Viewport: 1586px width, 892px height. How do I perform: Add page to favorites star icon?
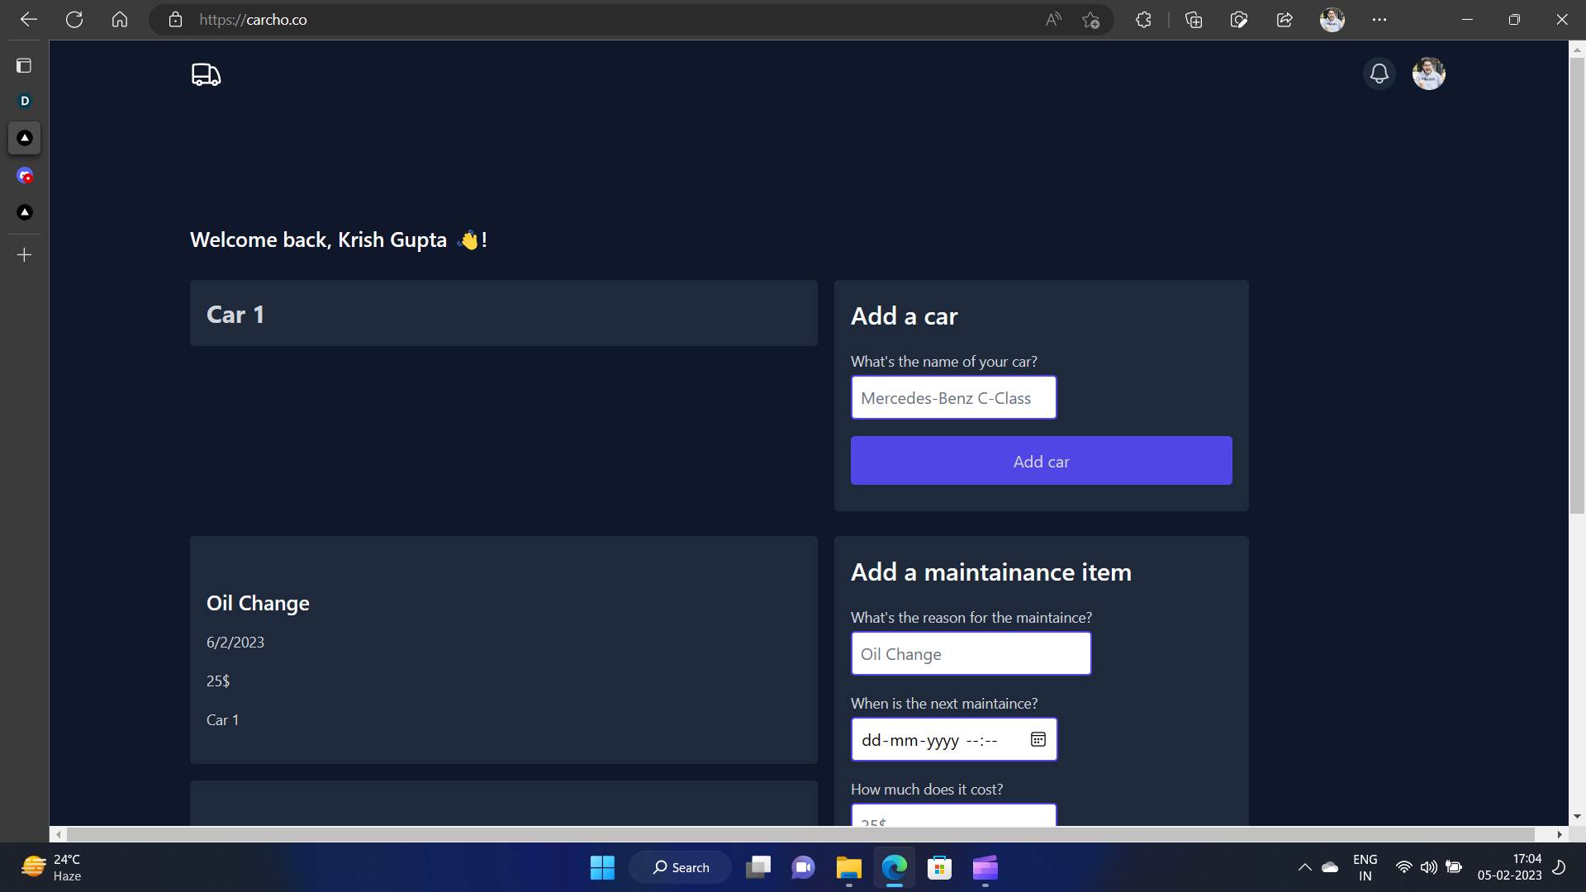pyautogui.click(x=1090, y=20)
